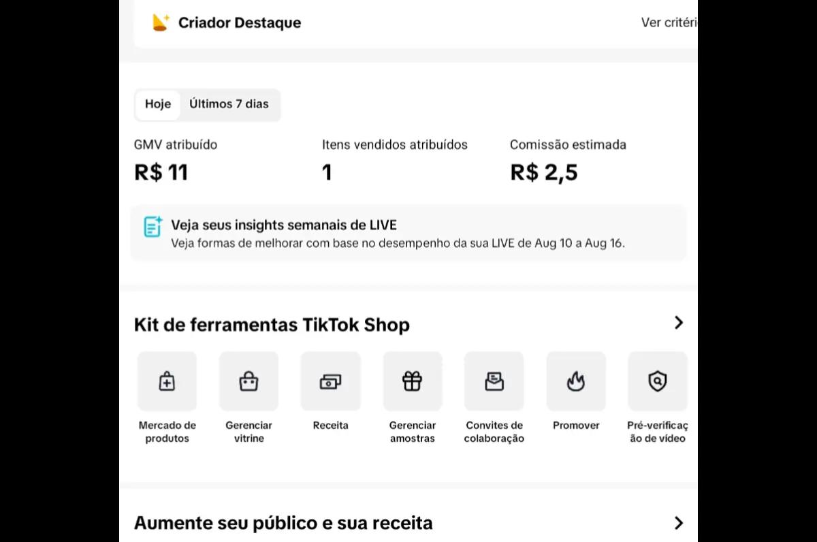Click the Criador Destaque badge icon
Image resolution: width=817 pixels, height=542 pixels.
tap(161, 22)
